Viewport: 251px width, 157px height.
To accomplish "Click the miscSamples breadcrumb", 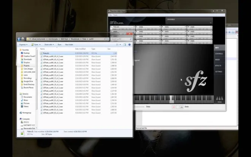I will coord(53,39).
